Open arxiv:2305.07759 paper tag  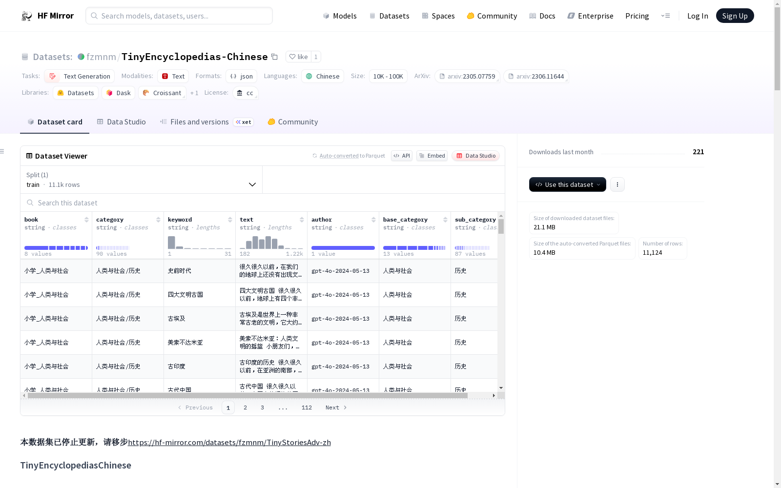pyautogui.click(x=467, y=76)
